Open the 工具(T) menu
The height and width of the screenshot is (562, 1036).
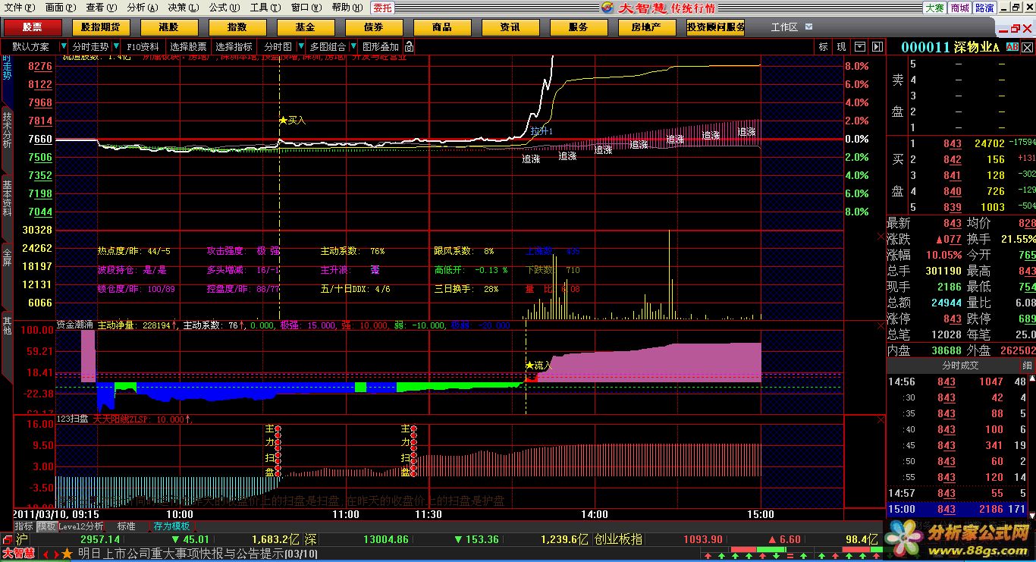pyautogui.click(x=265, y=8)
